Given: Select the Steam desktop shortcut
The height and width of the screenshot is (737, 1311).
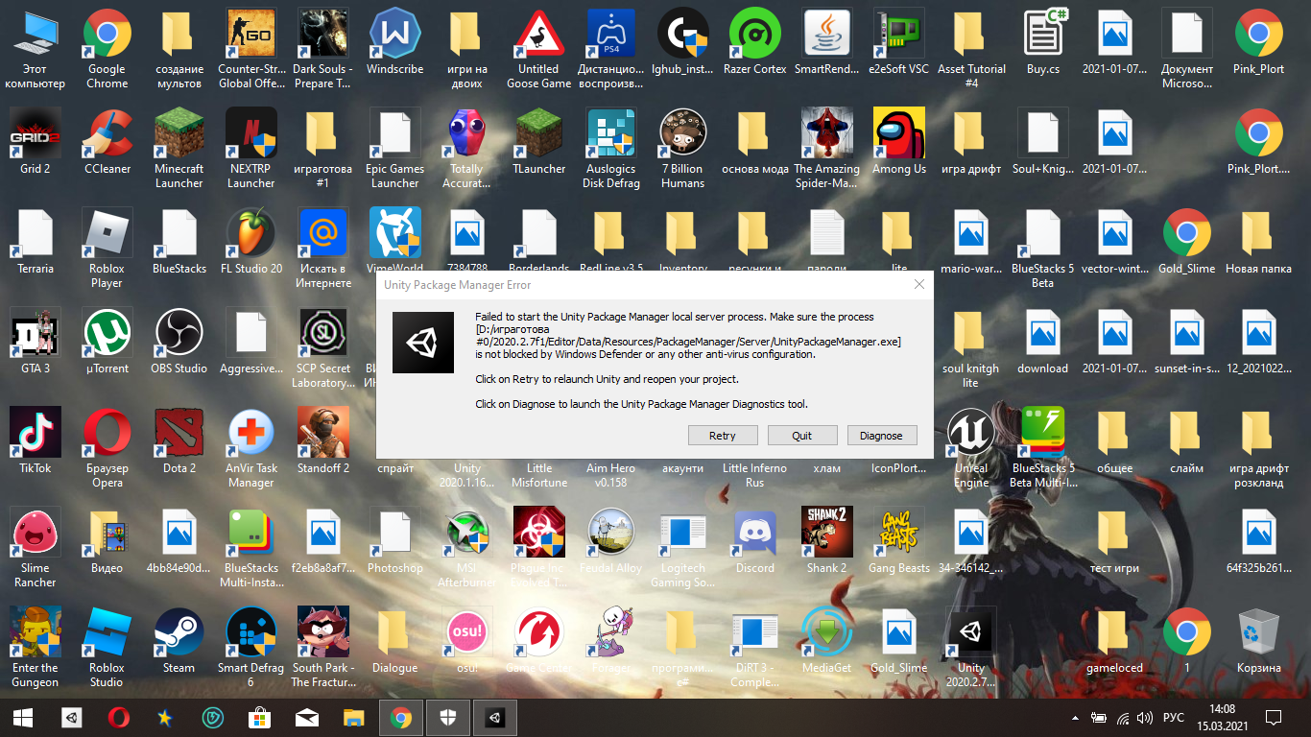Looking at the screenshot, I should click(179, 641).
